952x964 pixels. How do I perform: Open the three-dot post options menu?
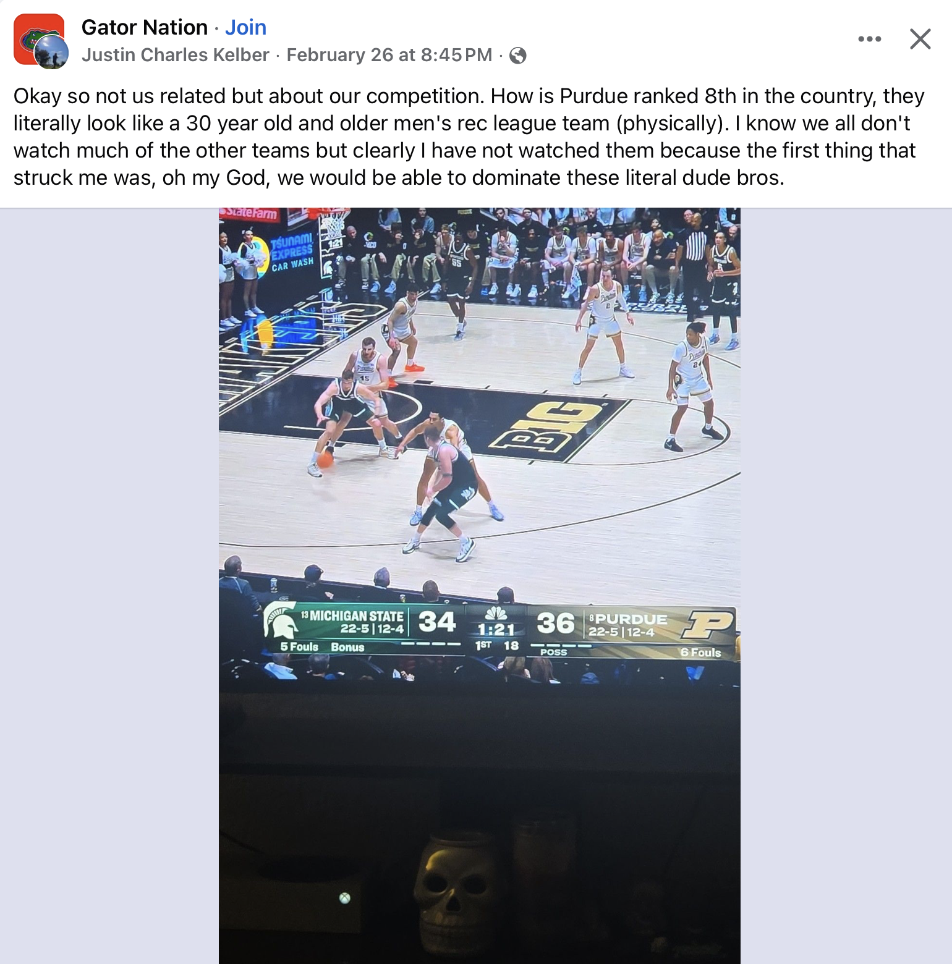pyautogui.click(x=869, y=39)
